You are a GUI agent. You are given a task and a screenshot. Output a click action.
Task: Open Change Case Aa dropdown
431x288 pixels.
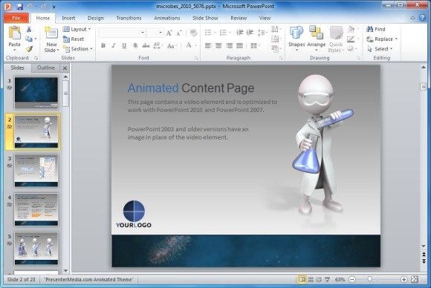point(172,45)
